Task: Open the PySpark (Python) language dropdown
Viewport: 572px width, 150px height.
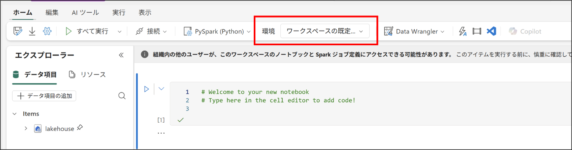Action: (217, 31)
